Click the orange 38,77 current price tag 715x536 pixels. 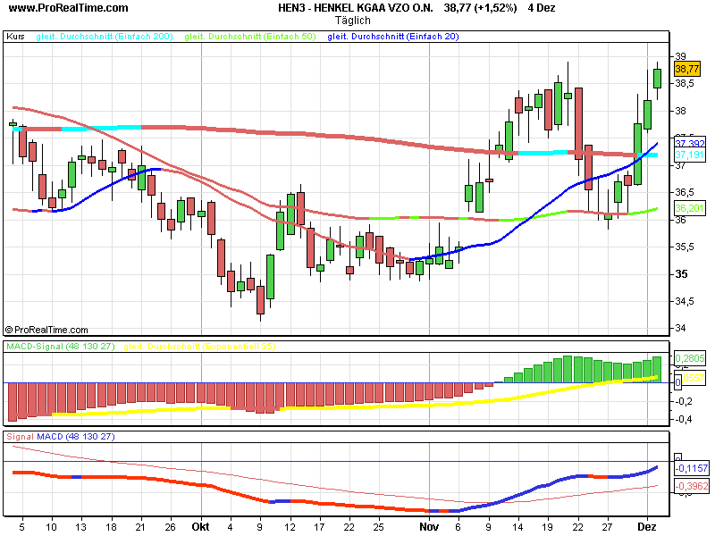(x=686, y=69)
